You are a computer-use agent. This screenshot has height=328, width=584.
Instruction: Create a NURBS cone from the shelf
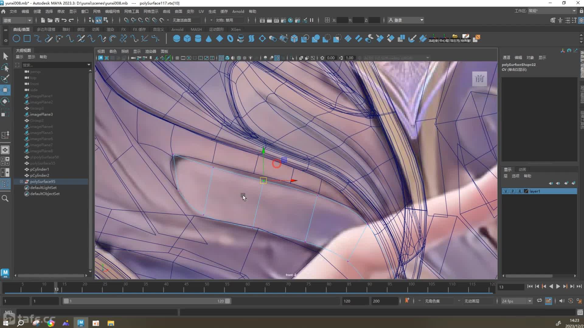tap(209, 39)
